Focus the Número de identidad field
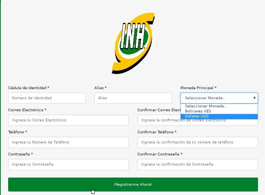This screenshot has width=265, height=195. pos(47,98)
